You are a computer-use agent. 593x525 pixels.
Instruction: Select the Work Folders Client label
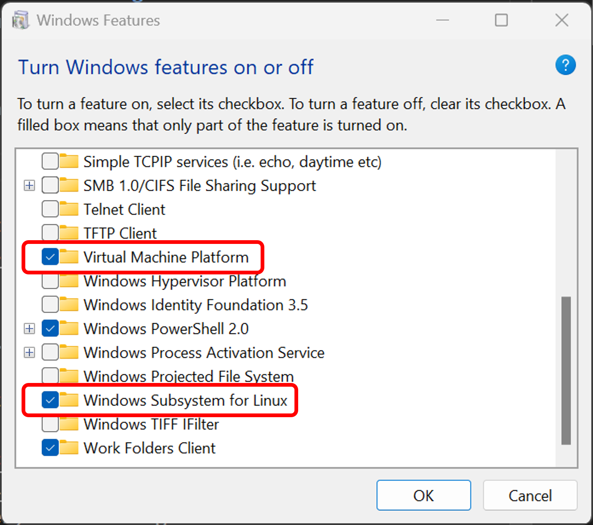pyautogui.click(x=149, y=448)
